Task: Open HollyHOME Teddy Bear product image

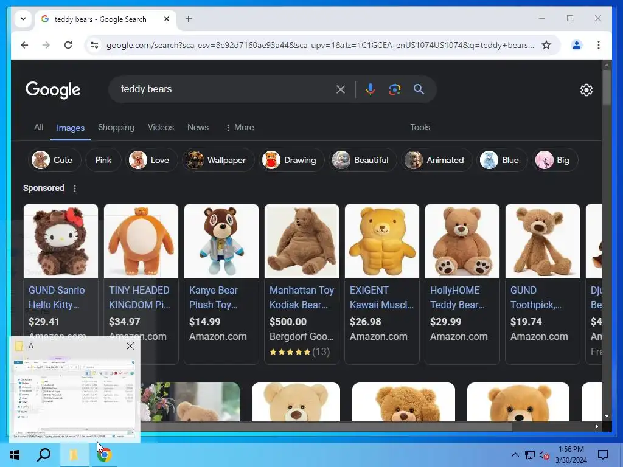Action: click(462, 241)
